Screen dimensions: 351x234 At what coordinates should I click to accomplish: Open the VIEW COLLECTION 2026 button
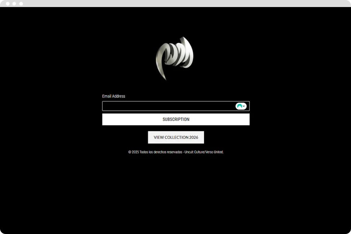[x=176, y=137]
